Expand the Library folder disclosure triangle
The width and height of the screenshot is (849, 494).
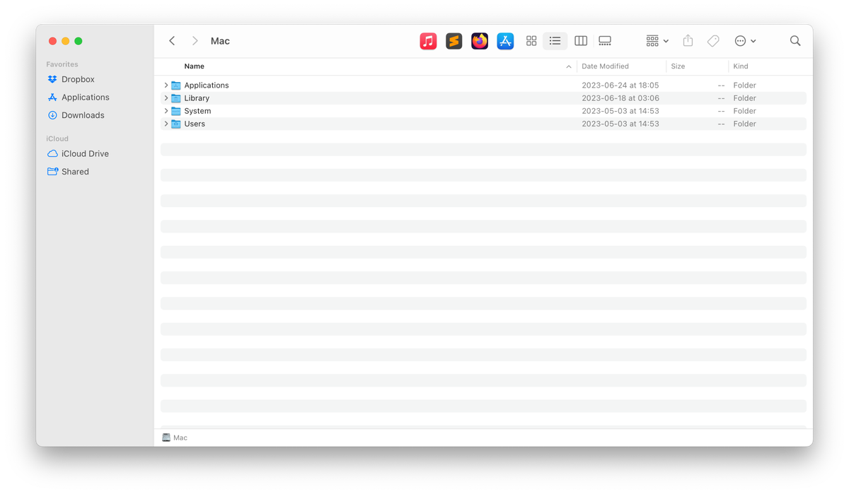(x=166, y=98)
